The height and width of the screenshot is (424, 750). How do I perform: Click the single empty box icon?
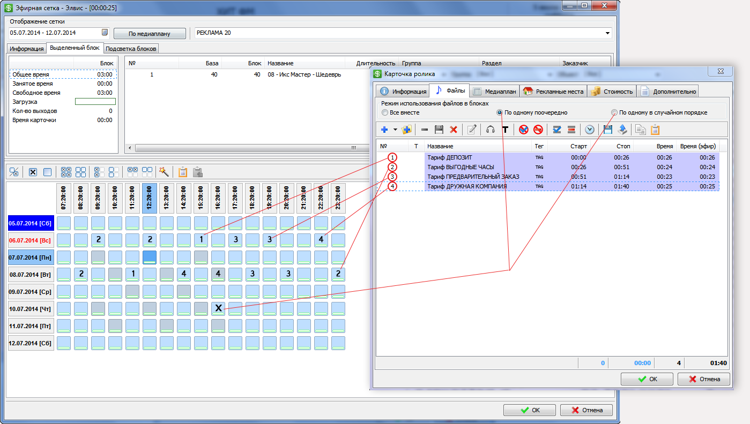click(x=47, y=172)
